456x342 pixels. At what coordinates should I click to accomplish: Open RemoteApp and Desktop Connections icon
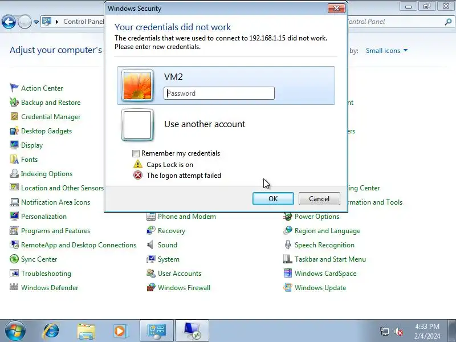pyautogui.click(x=14, y=245)
